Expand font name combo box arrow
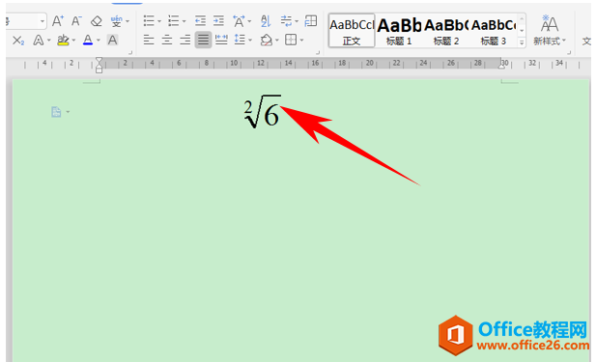Image resolution: width=596 pixels, height=362 pixels. pos(43,21)
